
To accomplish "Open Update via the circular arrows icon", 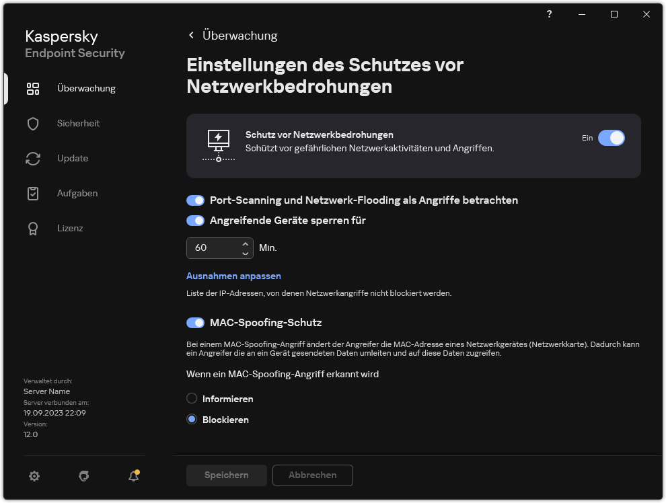I will coord(33,158).
